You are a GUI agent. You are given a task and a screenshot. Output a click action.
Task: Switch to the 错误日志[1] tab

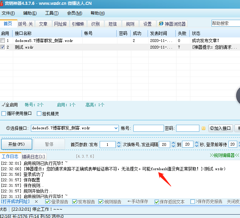(x=34, y=157)
